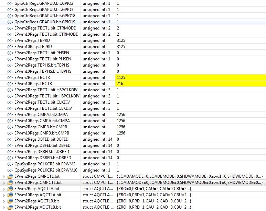The height and width of the screenshot is (211, 266).
Task: Select the highlighted value 716 of EPwm10Regs.TBCTR
Action: tap(120, 83)
